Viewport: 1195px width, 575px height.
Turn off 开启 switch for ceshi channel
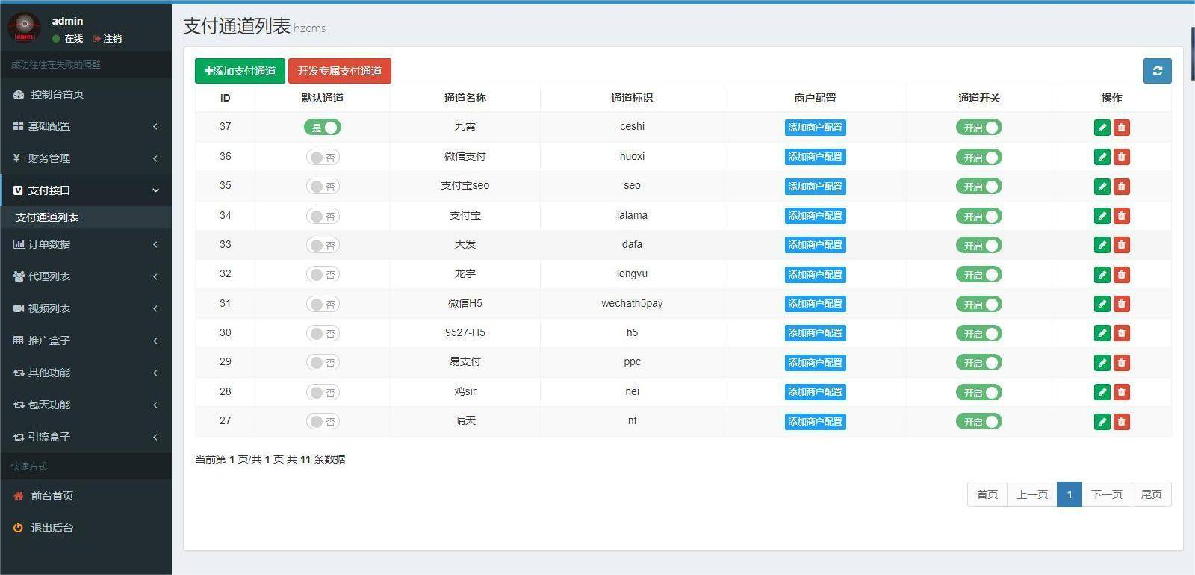(x=979, y=128)
